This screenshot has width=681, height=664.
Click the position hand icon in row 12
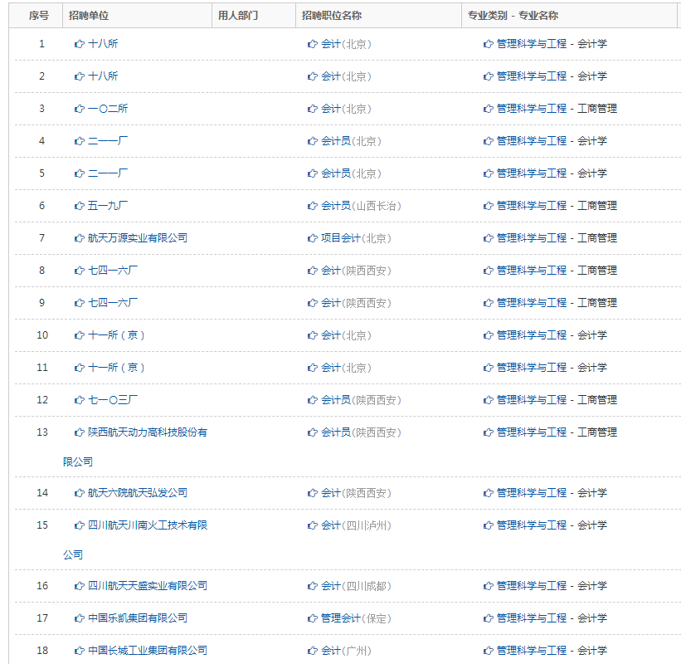(x=312, y=400)
